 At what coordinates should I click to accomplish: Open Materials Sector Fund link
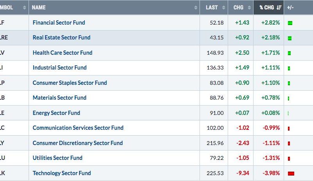59,98
